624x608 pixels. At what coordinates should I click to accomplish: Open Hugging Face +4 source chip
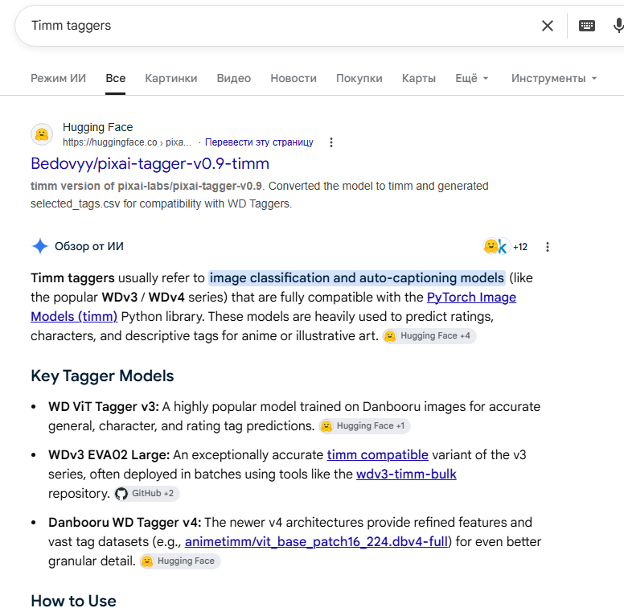pos(429,336)
